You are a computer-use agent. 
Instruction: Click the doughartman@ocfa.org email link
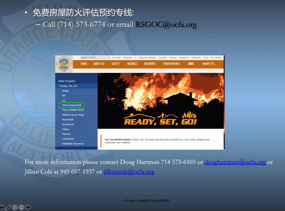(x=235, y=162)
